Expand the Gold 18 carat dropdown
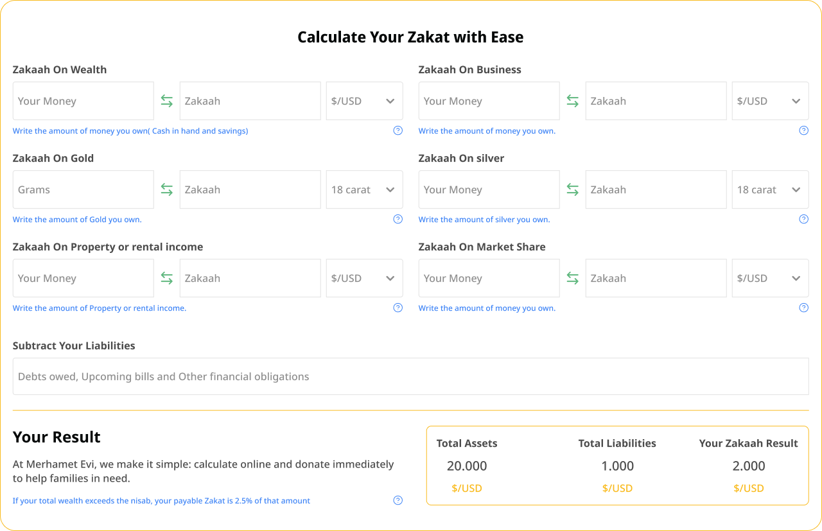 364,189
